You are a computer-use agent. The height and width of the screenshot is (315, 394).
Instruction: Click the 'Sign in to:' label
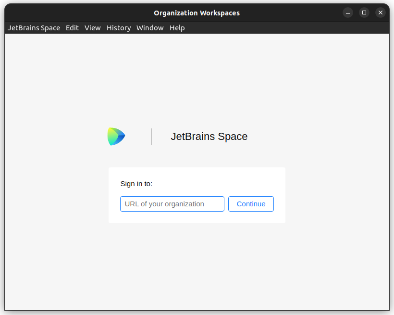coord(136,184)
